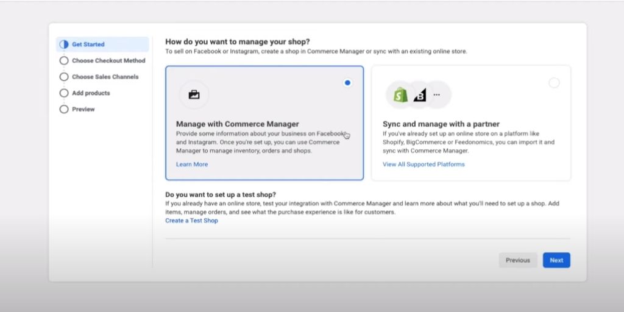Click the Commerce Manager briefcase icon

[x=194, y=94]
